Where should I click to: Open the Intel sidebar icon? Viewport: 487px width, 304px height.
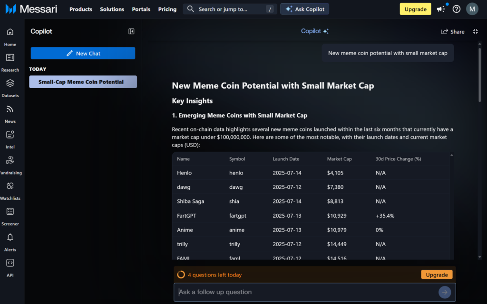(10, 135)
